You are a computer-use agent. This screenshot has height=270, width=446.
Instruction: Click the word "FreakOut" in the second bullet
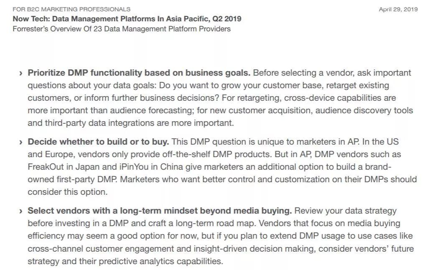click(45, 167)
